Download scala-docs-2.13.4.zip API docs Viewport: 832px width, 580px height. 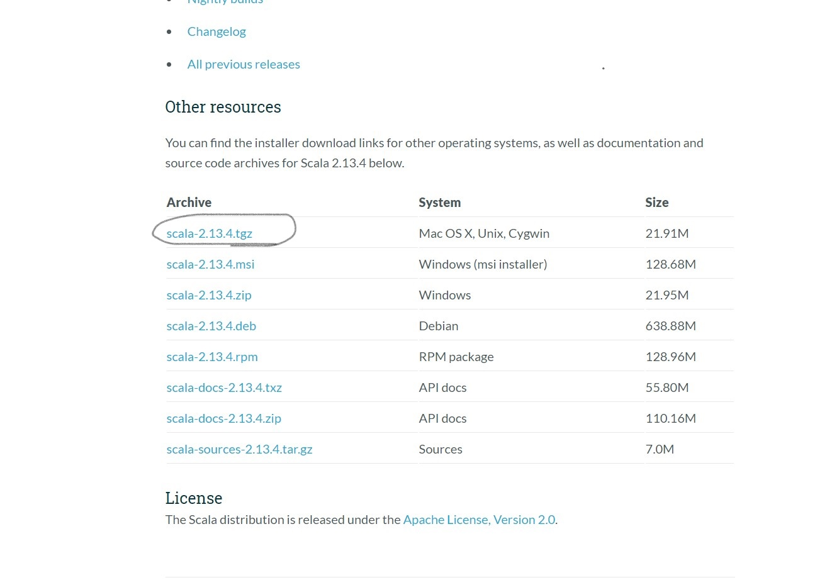click(224, 418)
